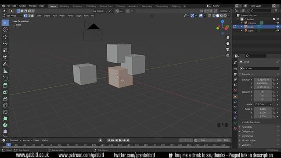
Task: Toggle camera view icon in viewport
Action: click(227, 49)
